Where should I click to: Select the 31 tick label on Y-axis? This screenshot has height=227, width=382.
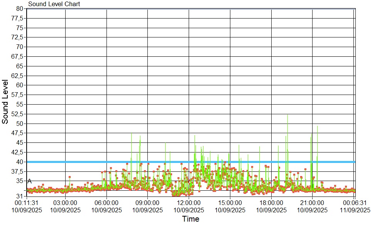pyautogui.click(x=20, y=196)
